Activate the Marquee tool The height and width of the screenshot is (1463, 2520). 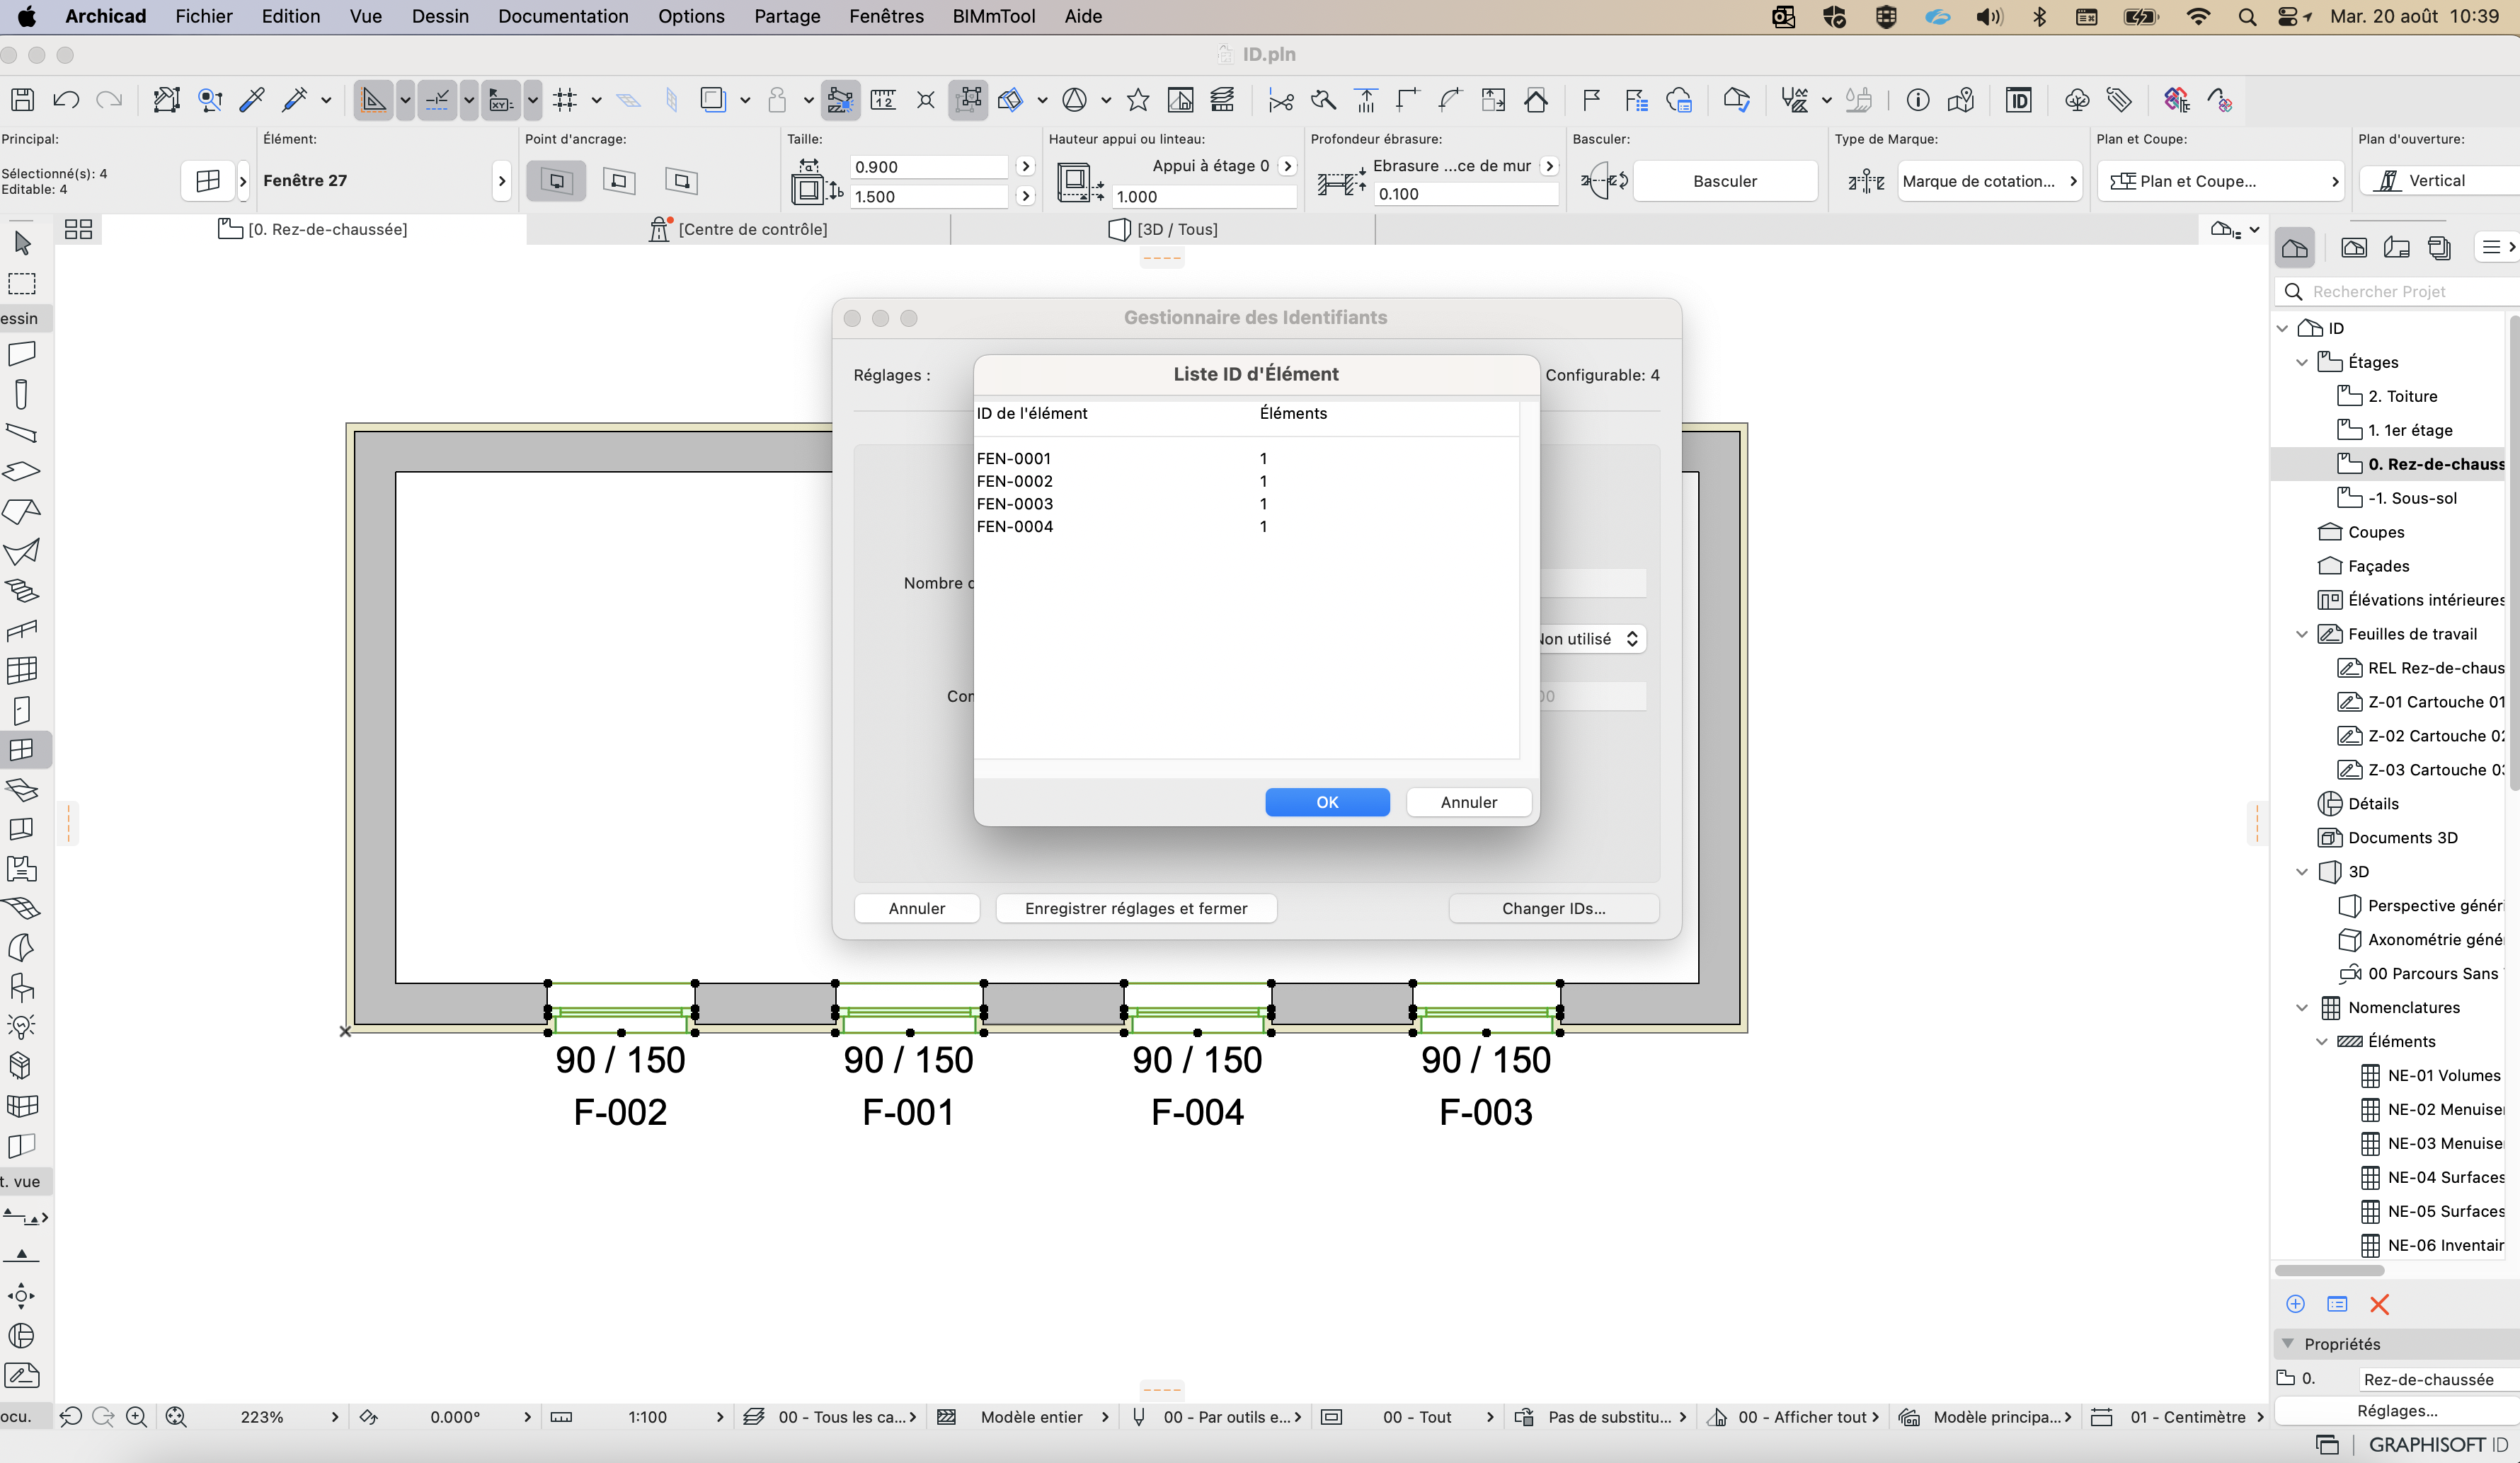[x=22, y=284]
